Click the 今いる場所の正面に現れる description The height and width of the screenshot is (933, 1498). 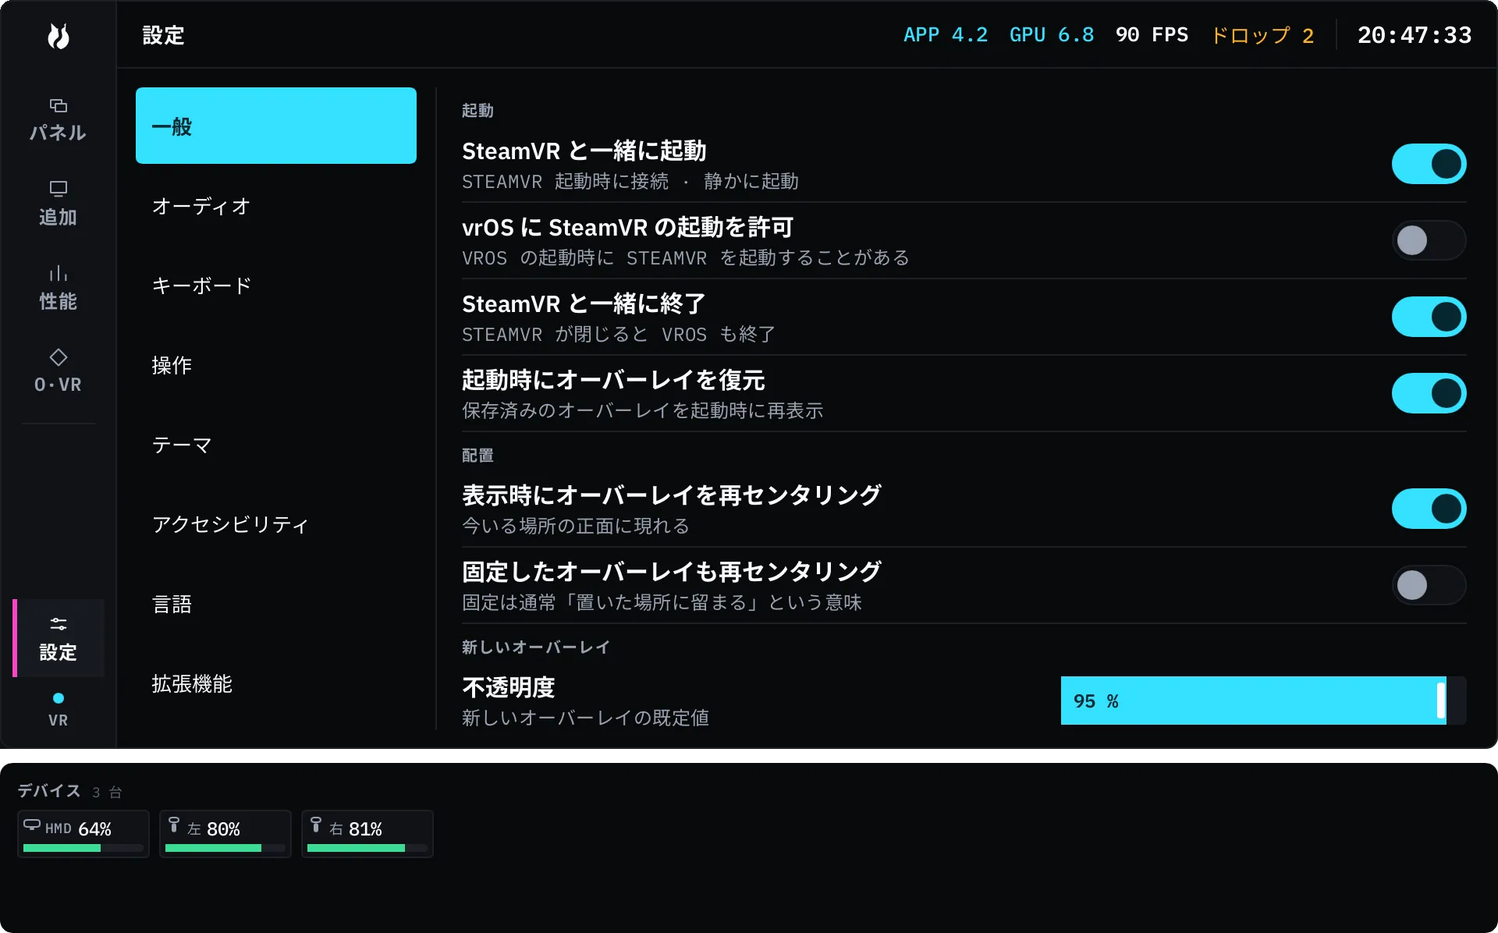[x=576, y=526]
